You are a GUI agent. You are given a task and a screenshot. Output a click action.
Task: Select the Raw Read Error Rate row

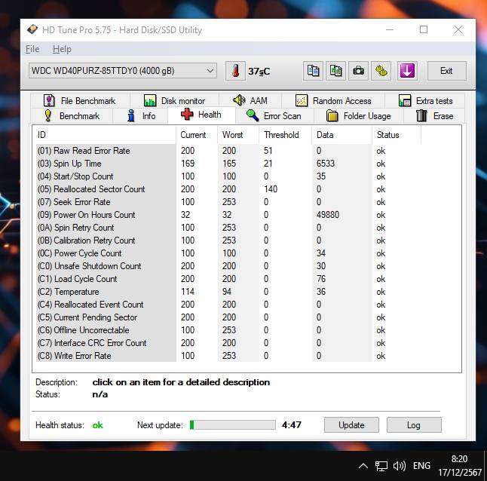[228, 151]
